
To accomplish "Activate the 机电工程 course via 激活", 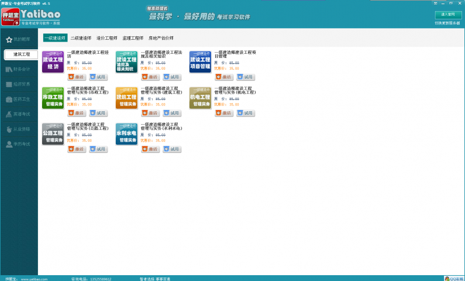I will click(224, 113).
